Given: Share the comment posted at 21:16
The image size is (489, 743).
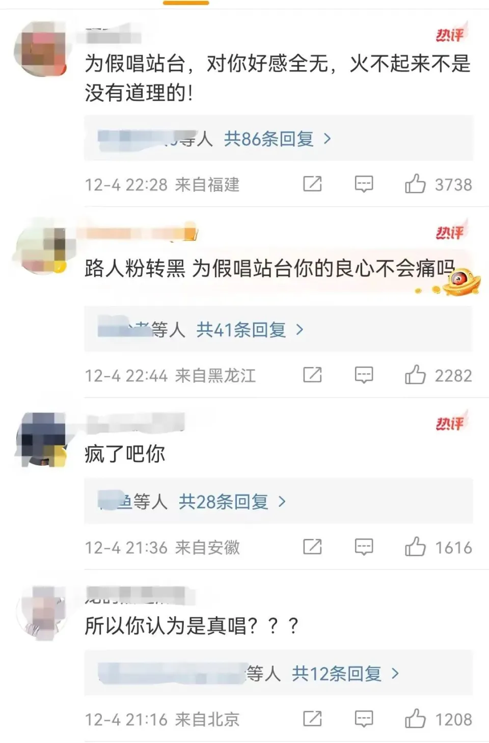Looking at the screenshot, I should 312,719.
